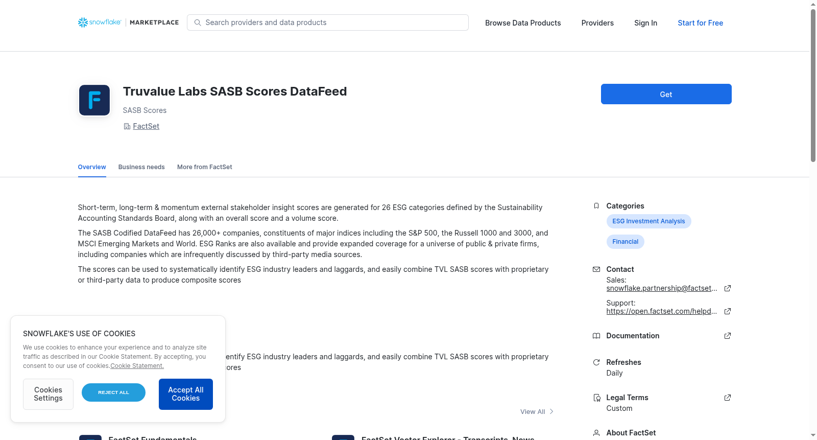Open the Documentation link
The image size is (817, 440).
[x=633, y=336]
